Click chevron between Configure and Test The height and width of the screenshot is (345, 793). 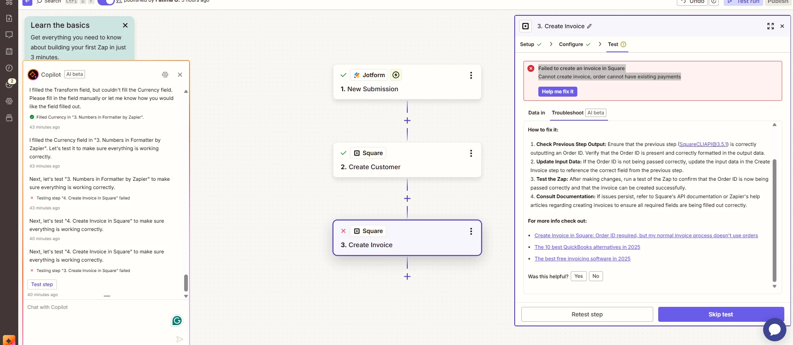coord(600,44)
